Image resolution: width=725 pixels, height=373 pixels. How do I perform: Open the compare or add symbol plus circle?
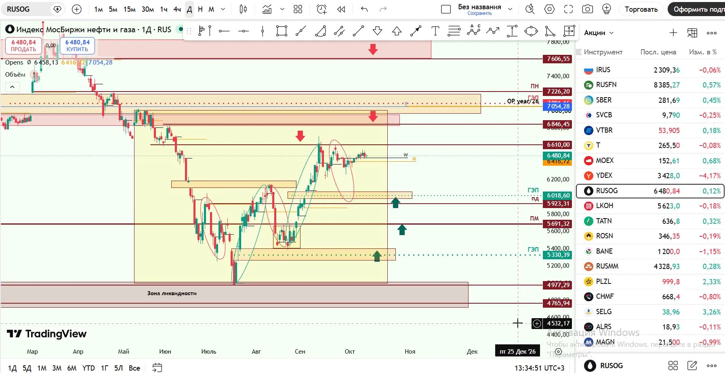(x=76, y=9)
